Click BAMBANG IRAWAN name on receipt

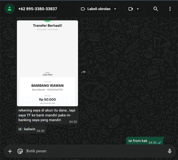tap(47, 86)
